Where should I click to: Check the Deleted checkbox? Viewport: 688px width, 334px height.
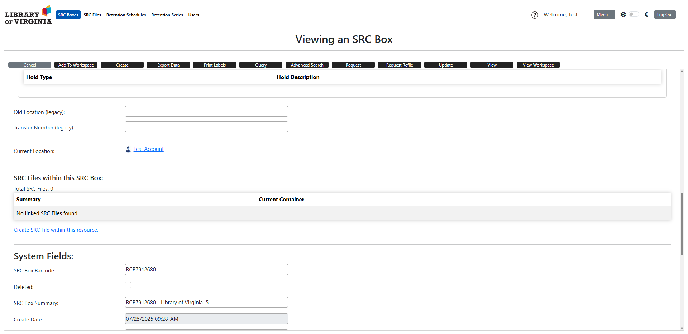[128, 285]
